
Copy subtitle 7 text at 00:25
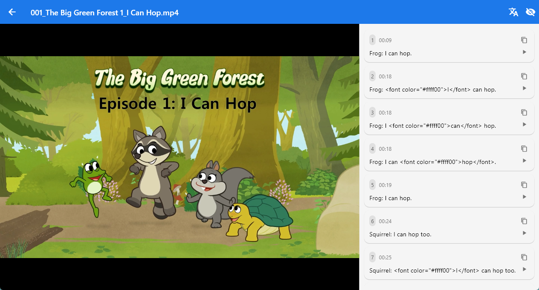click(524, 257)
